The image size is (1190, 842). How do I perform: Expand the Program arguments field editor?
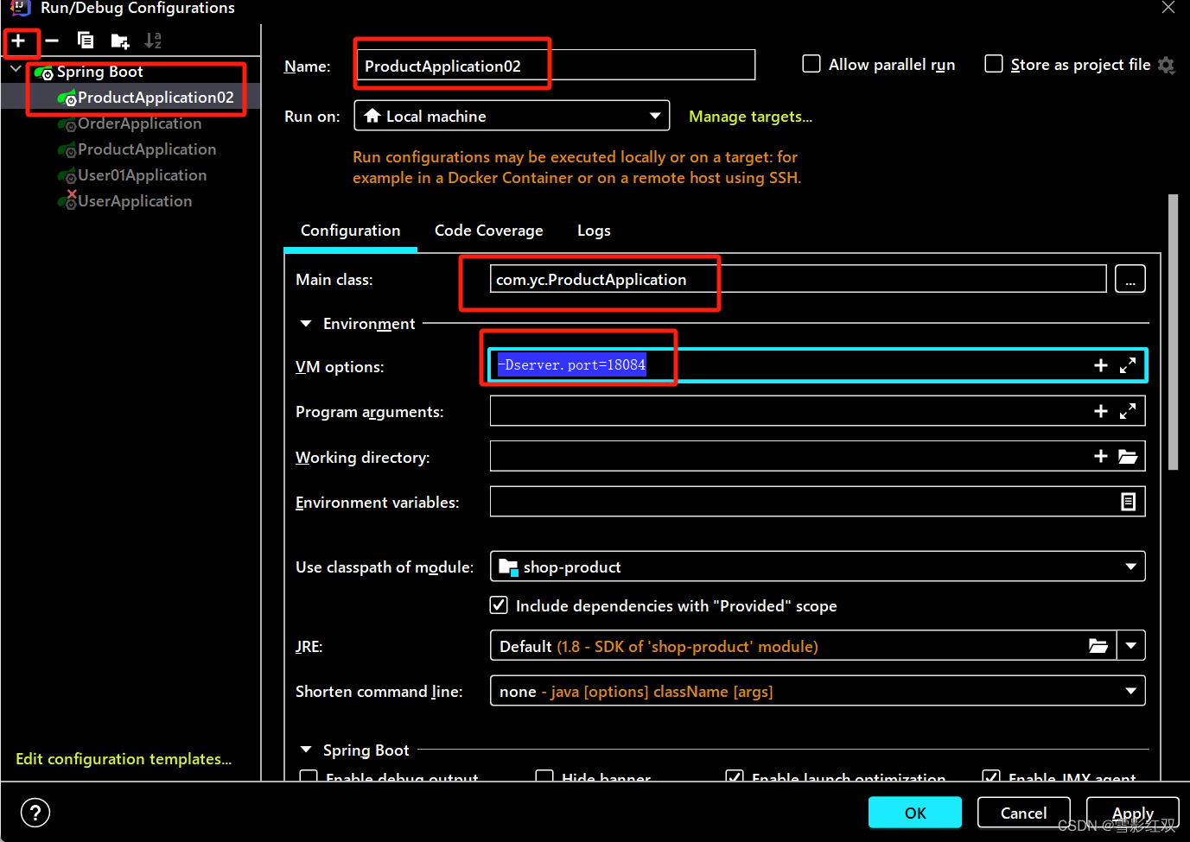click(1128, 411)
